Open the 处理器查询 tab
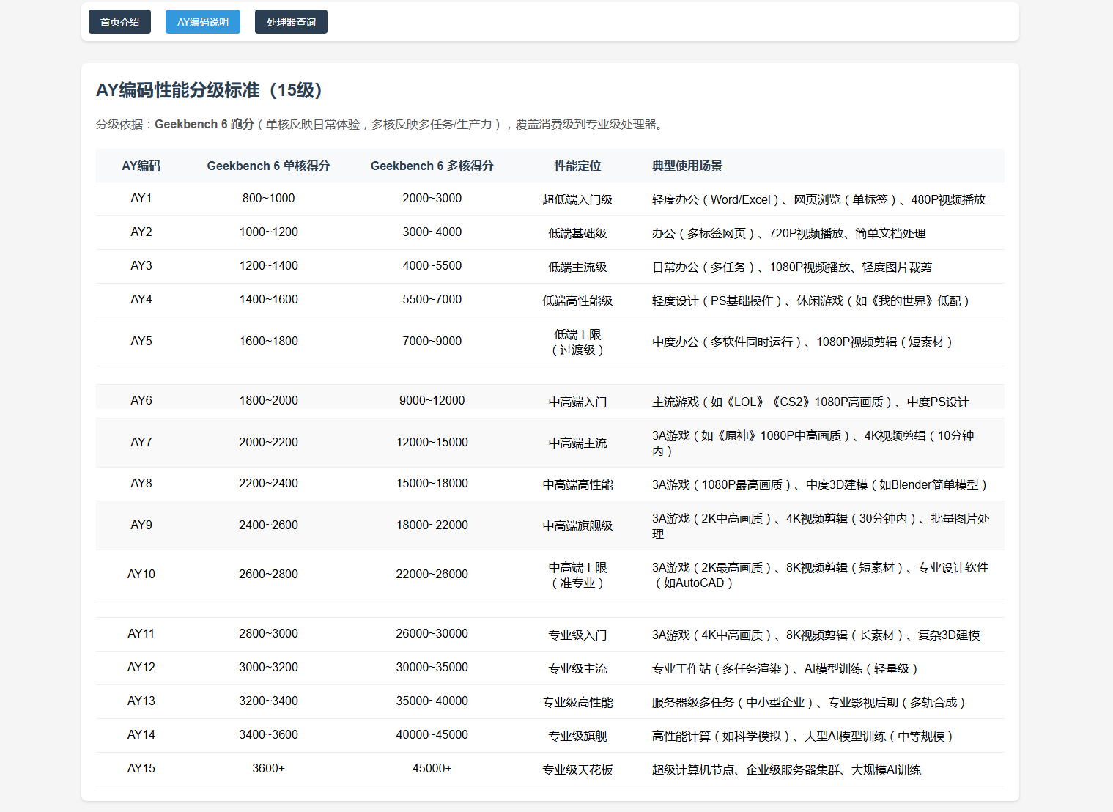This screenshot has height=812, width=1113. [291, 22]
